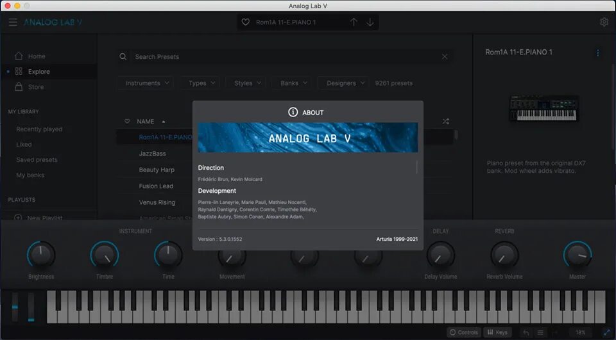The height and width of the screenshot is (340, 616).
Task: Click the mod wheel strip
Action: (x=31, y=307)
